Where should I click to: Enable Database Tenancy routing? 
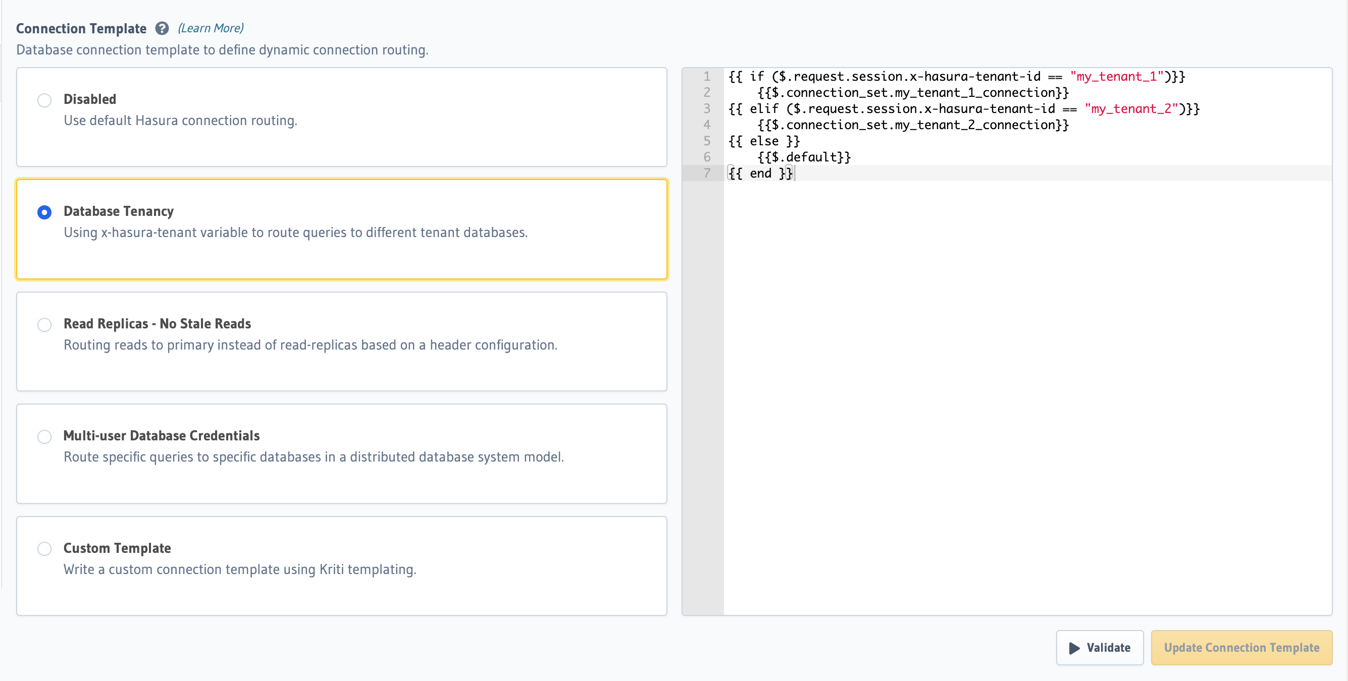pos(44,212)
